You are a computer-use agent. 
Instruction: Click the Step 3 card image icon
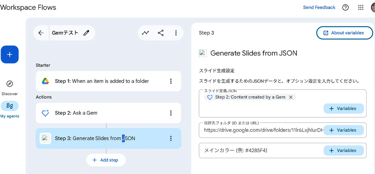(45, 138)
